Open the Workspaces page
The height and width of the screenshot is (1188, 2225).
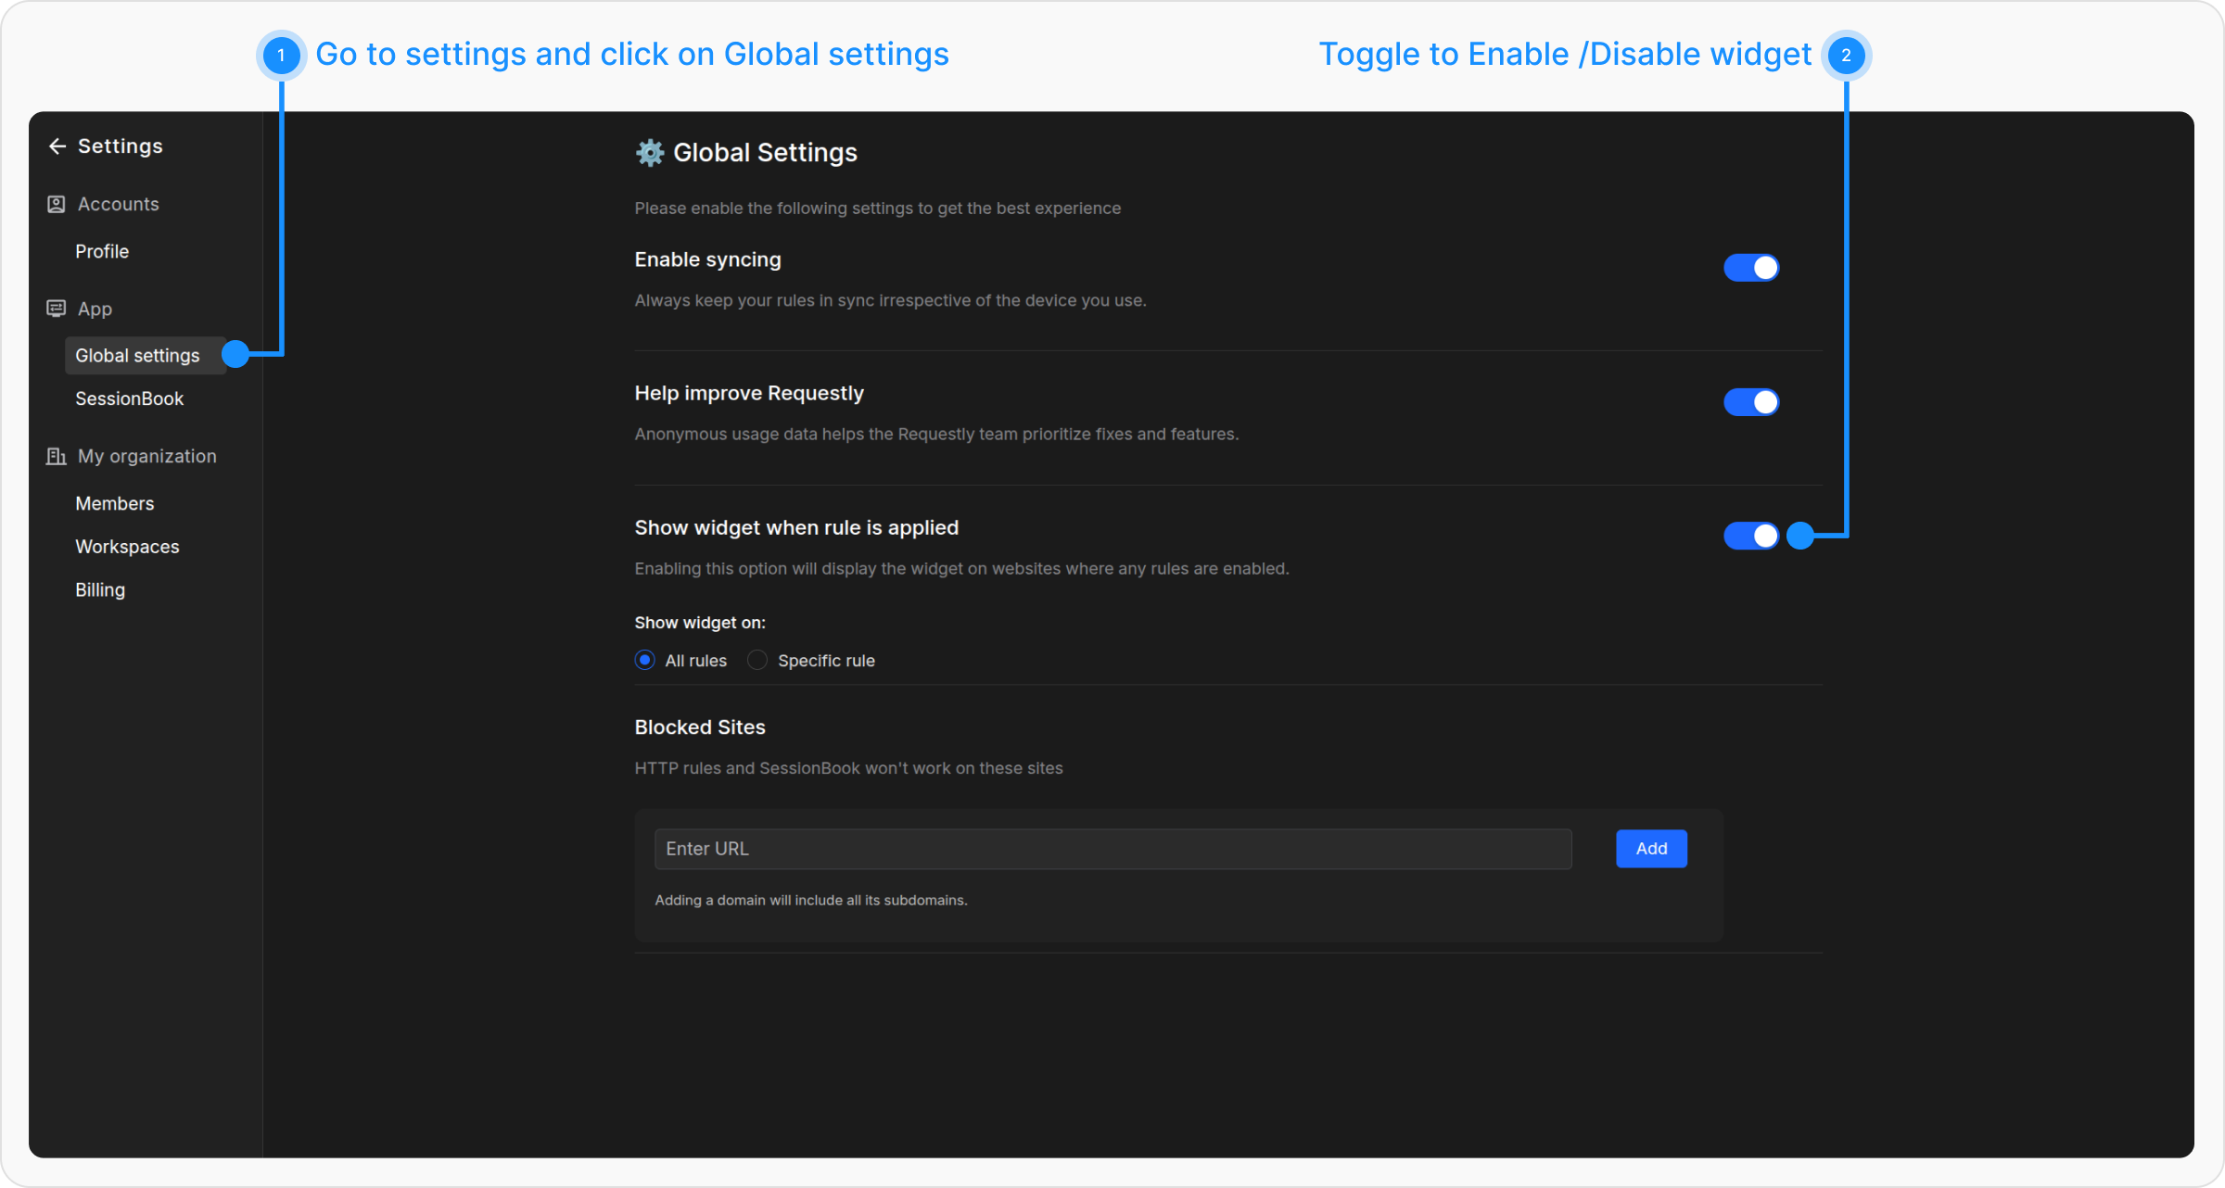(x=127, y=547)
